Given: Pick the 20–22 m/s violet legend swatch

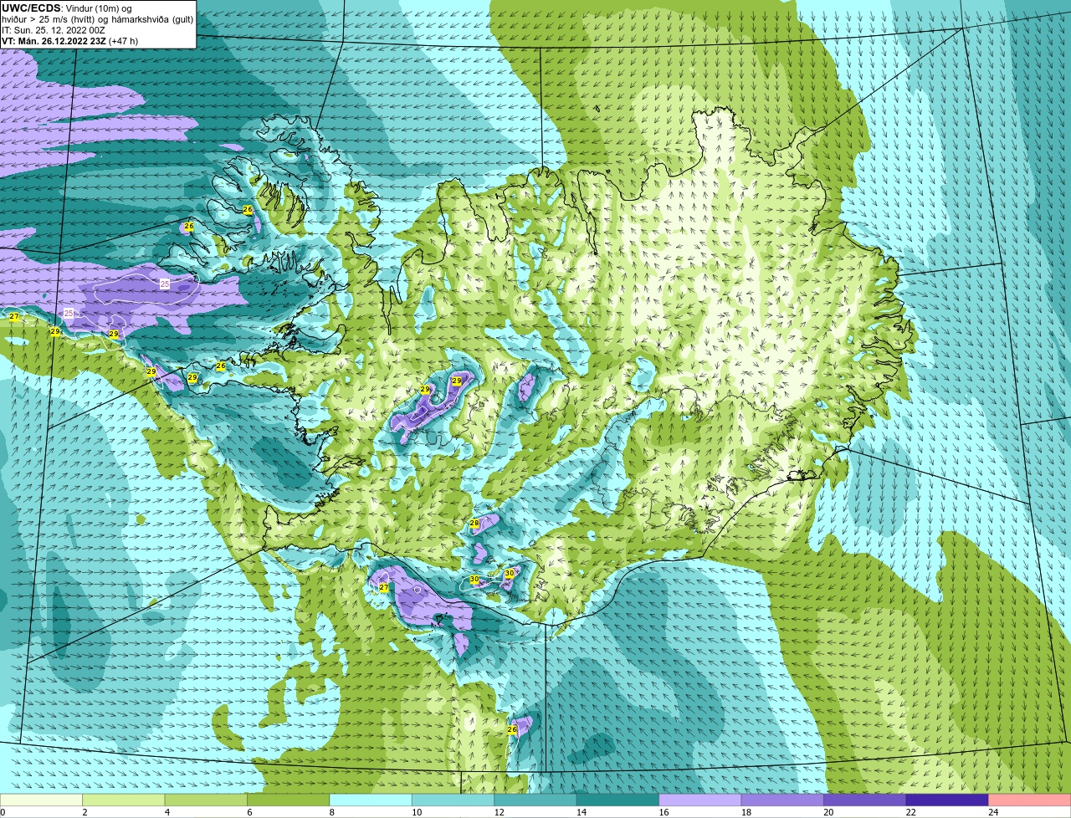Looking at the screenshot, I should 866,800.
